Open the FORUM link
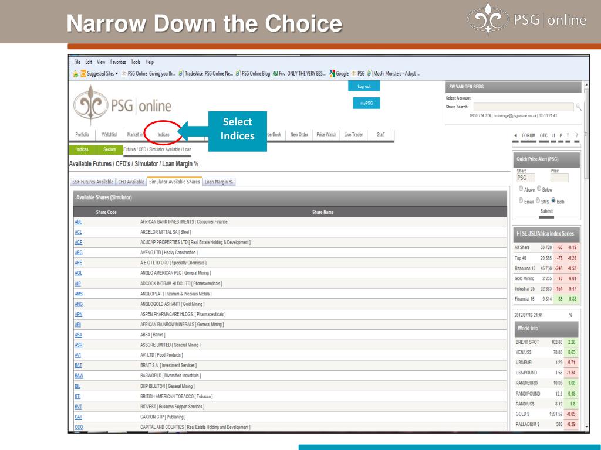The width and height of the screenshot is (601, 450). [529, 135]
